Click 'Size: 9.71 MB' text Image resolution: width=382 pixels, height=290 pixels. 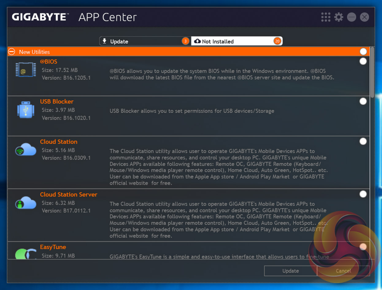pyautogui.click(x=58, y=256)
